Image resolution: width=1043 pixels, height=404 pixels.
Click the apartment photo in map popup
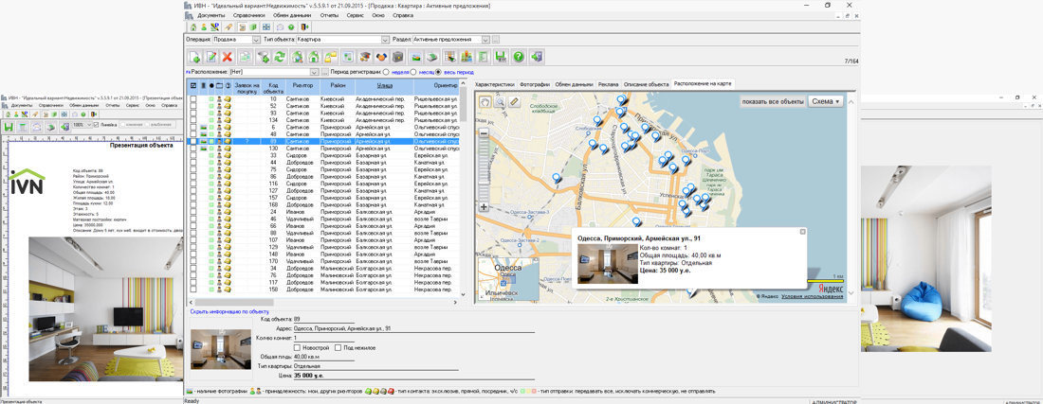[607, 263]
